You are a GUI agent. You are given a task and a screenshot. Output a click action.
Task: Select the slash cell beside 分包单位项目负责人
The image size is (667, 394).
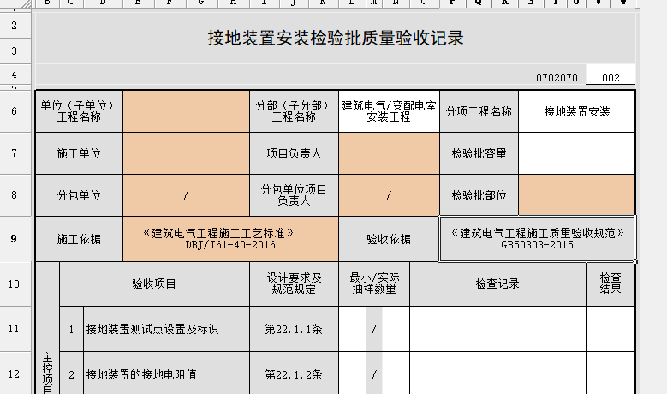click(x=389, y=195)
